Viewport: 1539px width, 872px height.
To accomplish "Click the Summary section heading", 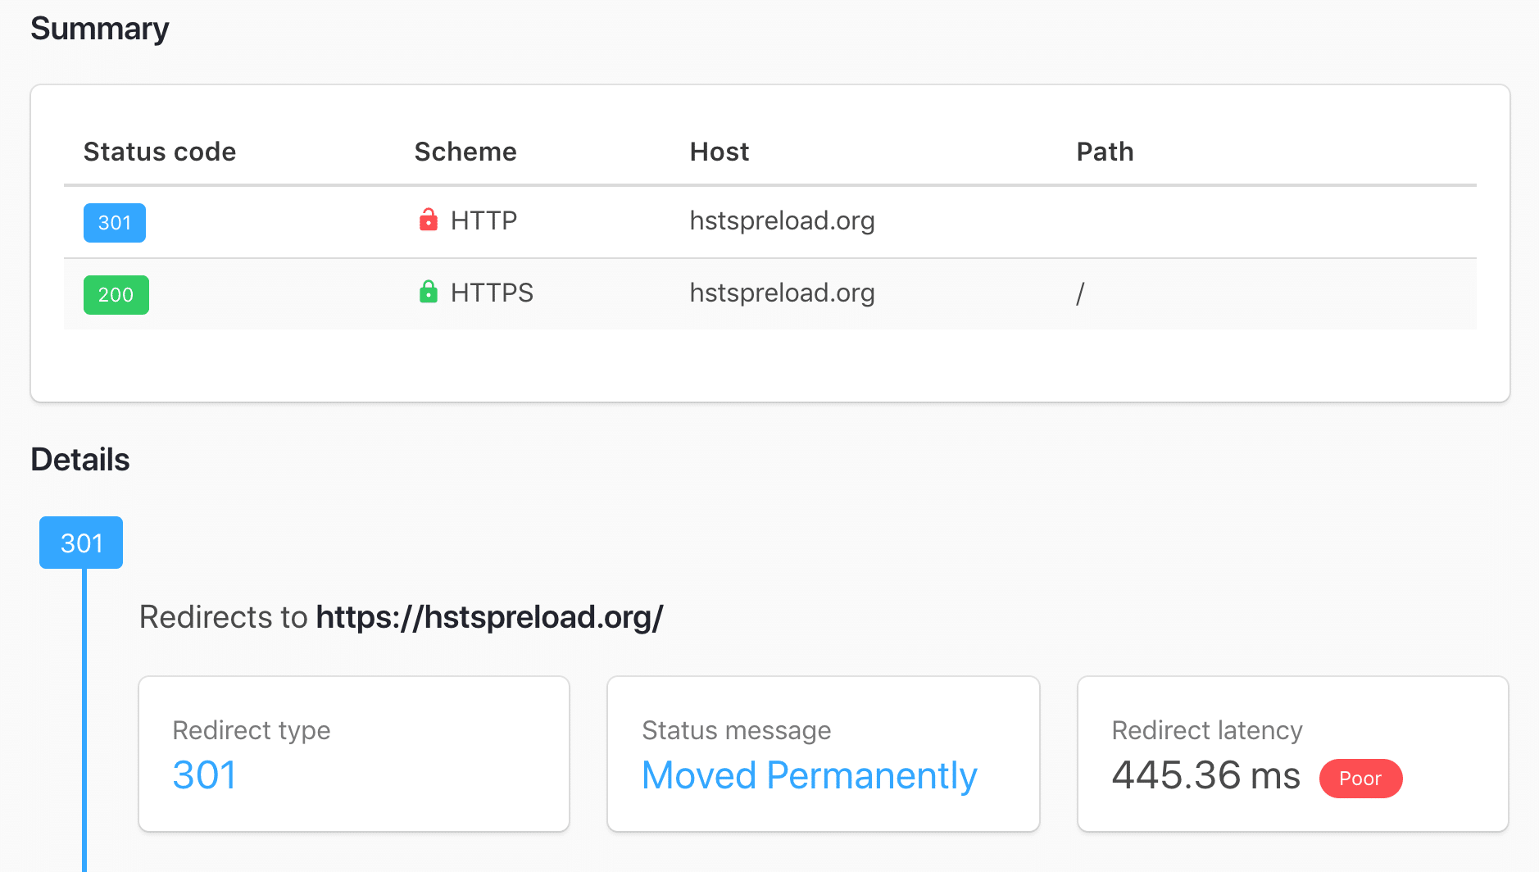I will coord(99,28).
